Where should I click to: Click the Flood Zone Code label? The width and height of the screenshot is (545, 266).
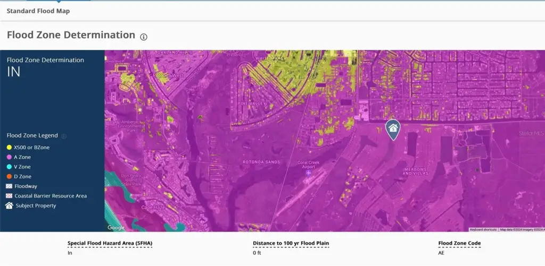[x=459, y=244]
